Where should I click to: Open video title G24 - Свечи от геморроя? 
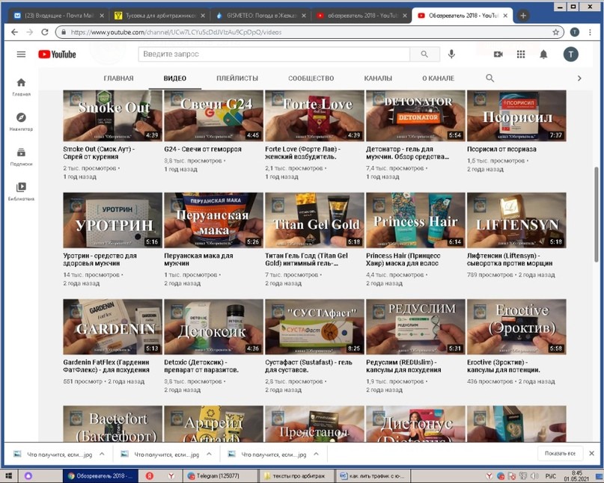203,149
